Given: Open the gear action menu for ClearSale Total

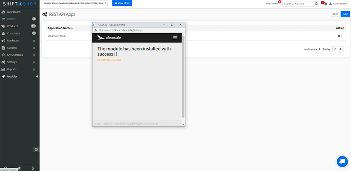Looking at the screenshot, I should point(339,36).
